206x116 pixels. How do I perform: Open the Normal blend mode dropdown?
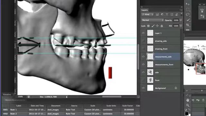152,20
